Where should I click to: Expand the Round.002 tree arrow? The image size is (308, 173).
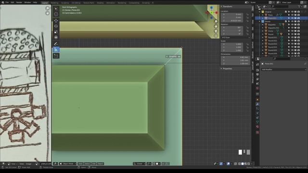263,40
